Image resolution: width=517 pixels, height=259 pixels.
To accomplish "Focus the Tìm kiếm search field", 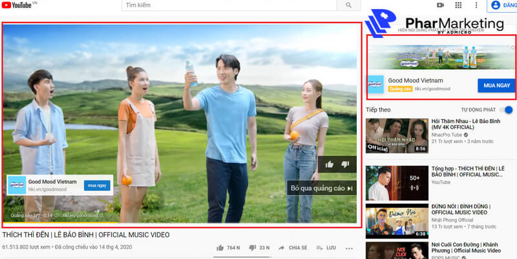I will coord(229,5).
